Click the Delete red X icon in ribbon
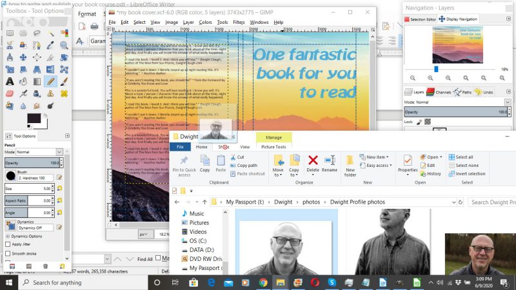Screen dimensions: 516x290 click(313, 160)
